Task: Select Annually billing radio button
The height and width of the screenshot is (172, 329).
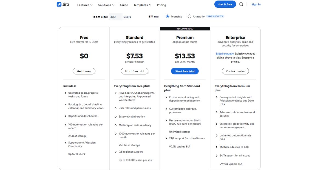Action: [189, 16]
